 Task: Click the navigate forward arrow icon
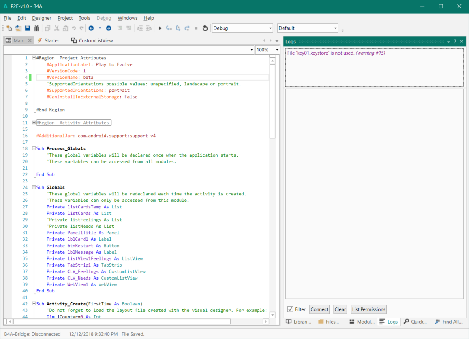coord(109,28)
